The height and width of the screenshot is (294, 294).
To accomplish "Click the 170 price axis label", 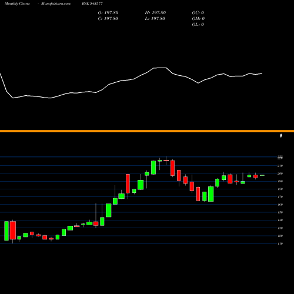I will tap(280, 197).
